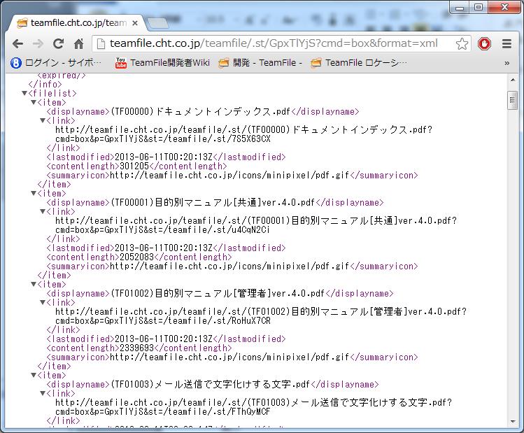Image resolution: width=524 pixels, height=433 pixels.
Task: Bookmark this page with the star icon
Action: point(462,43)
